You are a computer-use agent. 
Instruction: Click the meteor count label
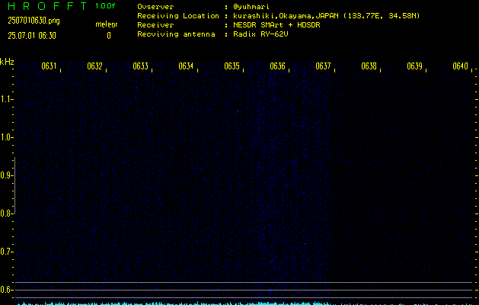(107, 24)
